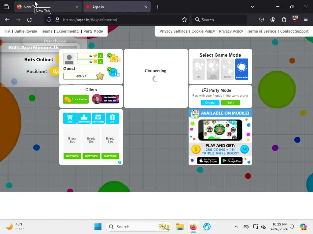
Task: Select the Teams game mode tile
Action: click(227, 69)
